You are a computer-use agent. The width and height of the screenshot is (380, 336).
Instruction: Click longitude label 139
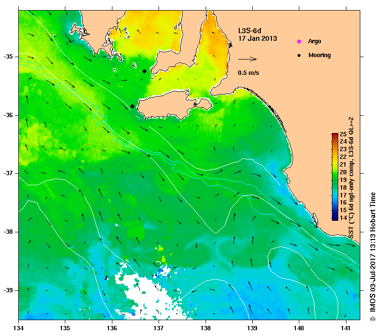pos(253,328)
